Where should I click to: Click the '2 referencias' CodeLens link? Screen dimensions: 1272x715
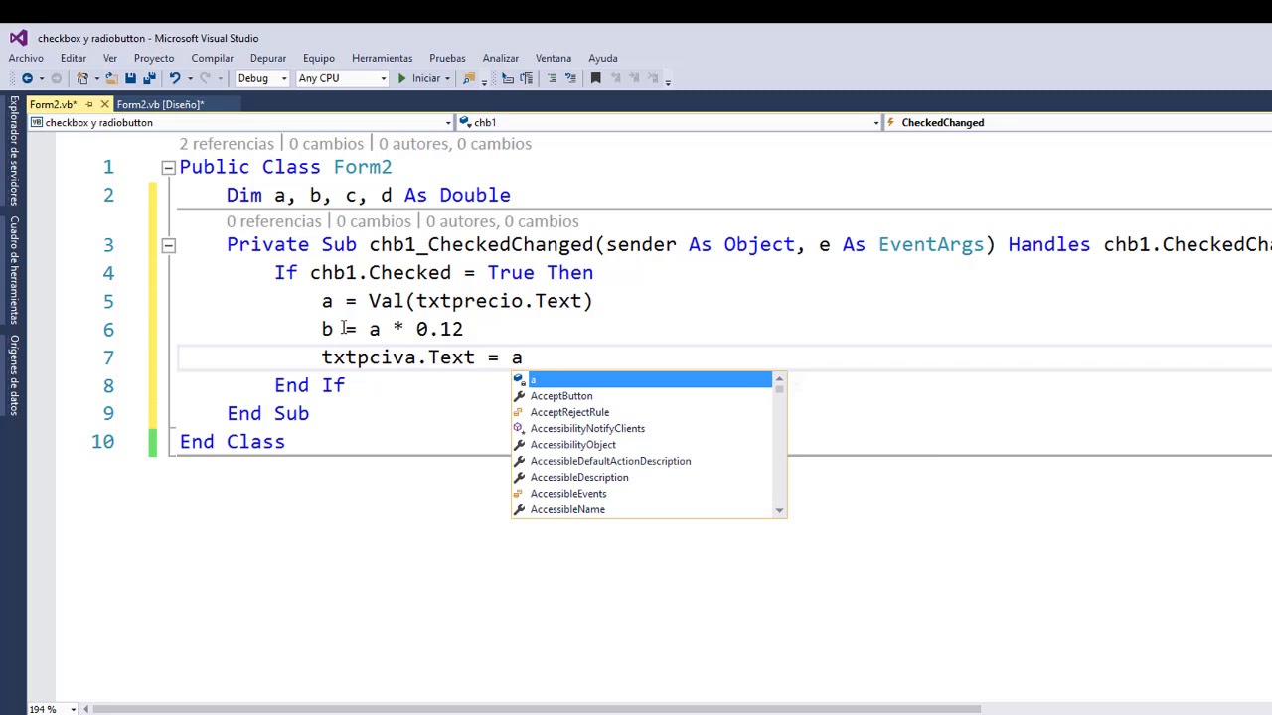(227, 144)
